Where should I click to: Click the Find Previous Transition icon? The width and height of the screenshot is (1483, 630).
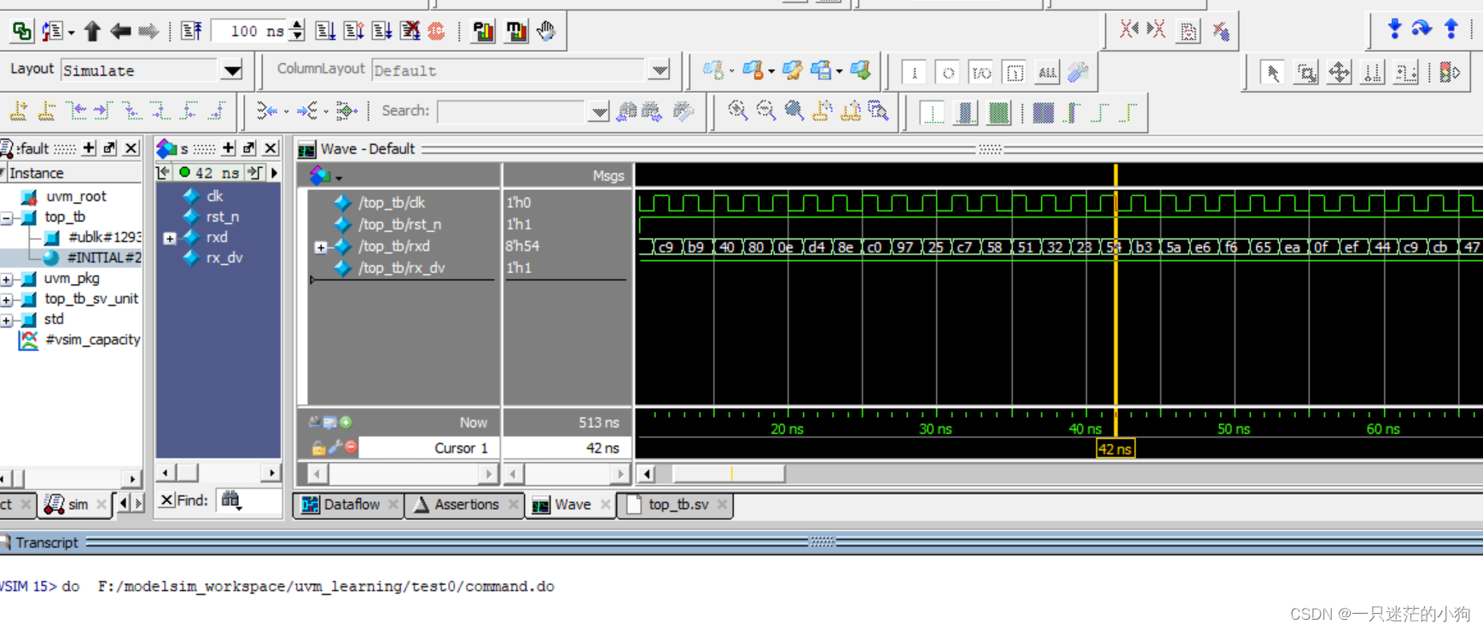click(77, 111)
